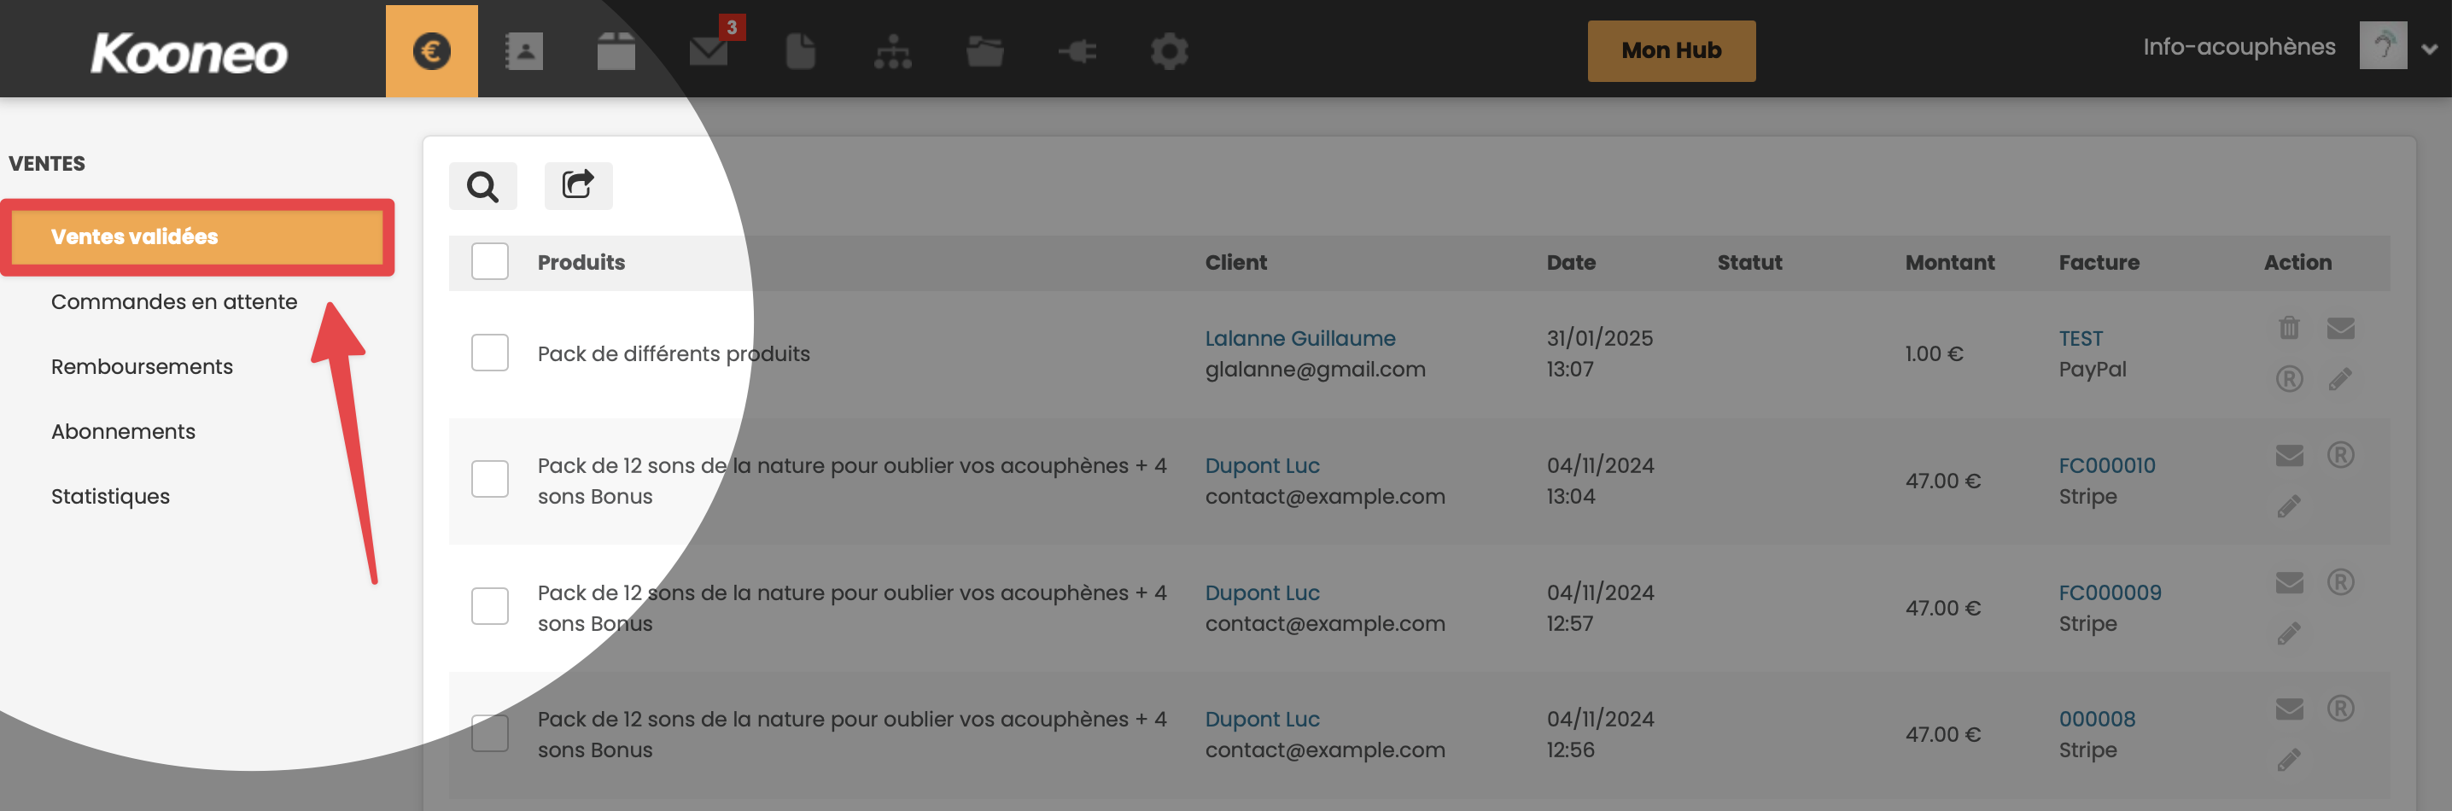Click the Info-acouphènes profile avatar thumbnail
2452x811 pixels.
(2383, 46)
